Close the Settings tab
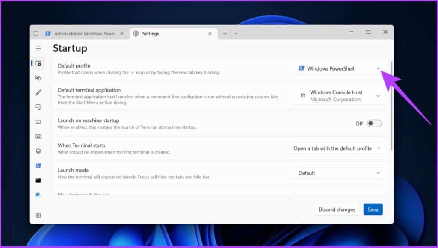Screen dimensions: 438x248 point(210,33)
